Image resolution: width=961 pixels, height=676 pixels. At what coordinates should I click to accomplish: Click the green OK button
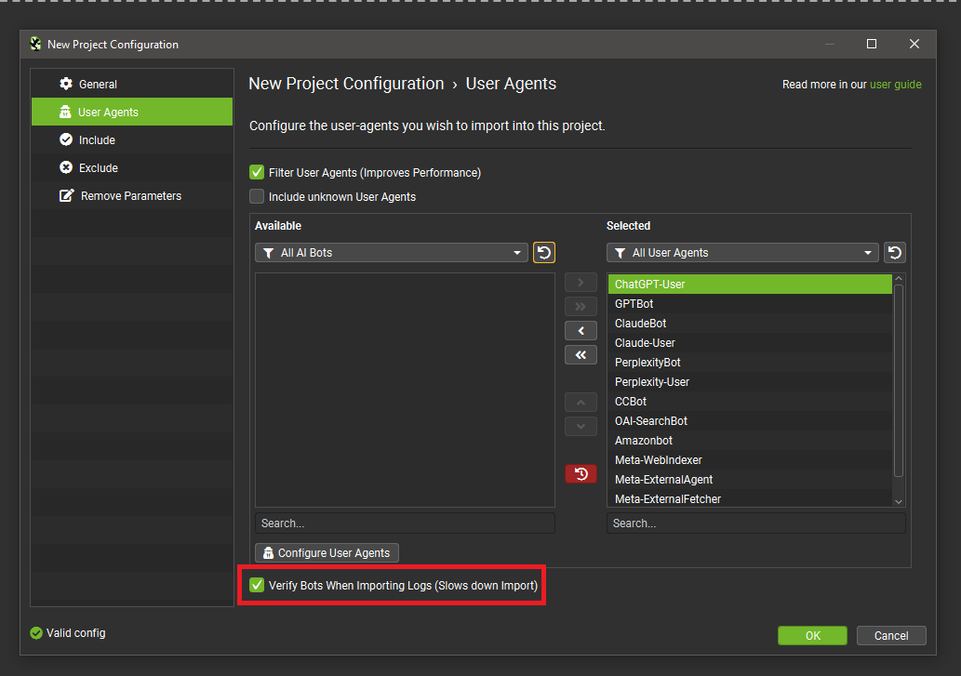[812, 636]
